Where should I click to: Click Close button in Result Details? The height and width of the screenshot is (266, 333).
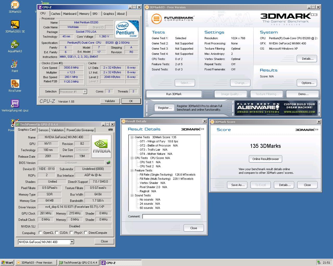coord(194,228)
